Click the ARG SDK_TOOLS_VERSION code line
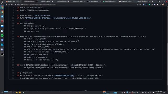The width and height of the screenshot is (168, 94). (30, 8)
